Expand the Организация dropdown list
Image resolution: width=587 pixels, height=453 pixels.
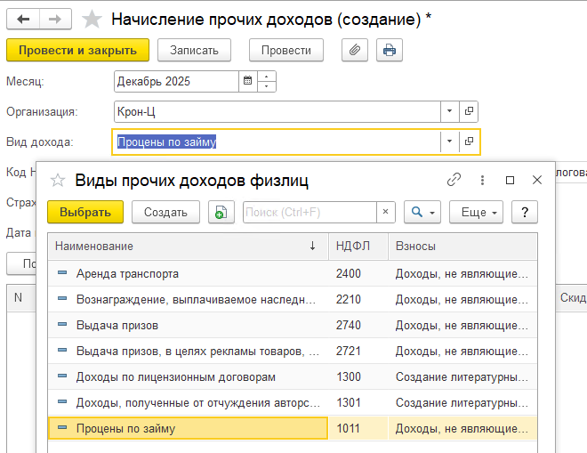coord(450,111)
